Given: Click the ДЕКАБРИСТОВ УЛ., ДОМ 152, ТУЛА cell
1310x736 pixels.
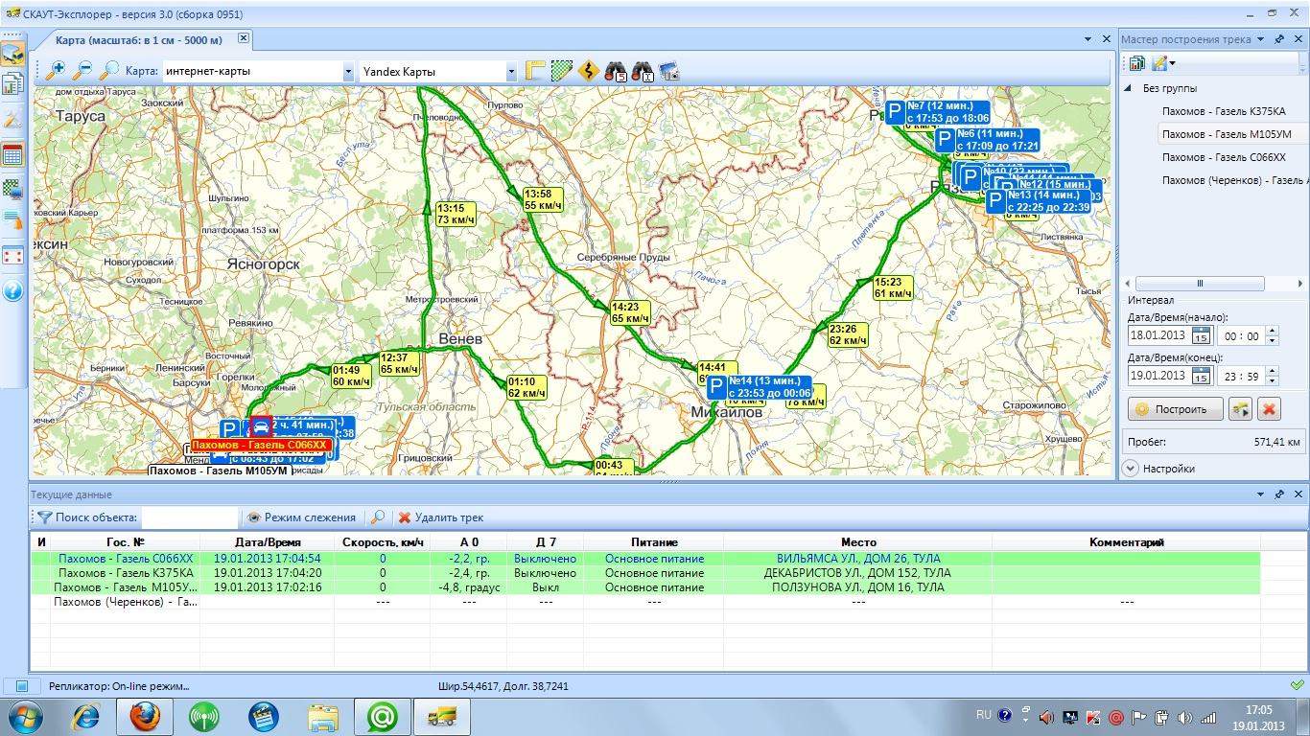Looking at the screenshot, I should click(857, 573).
